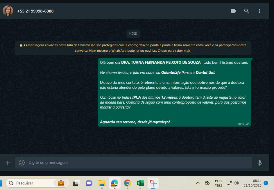This screenshot has height=190, width=274.
Task: Click the HOJE date badge
Action: [133, 33]
